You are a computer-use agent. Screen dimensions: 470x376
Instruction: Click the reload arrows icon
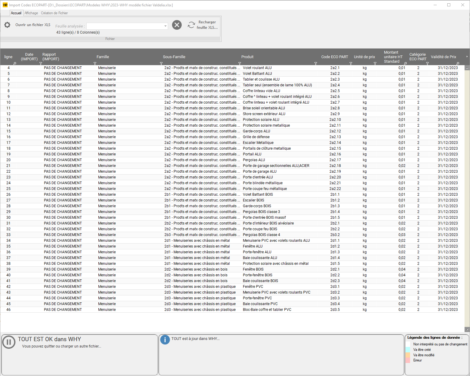pos(191,25)
